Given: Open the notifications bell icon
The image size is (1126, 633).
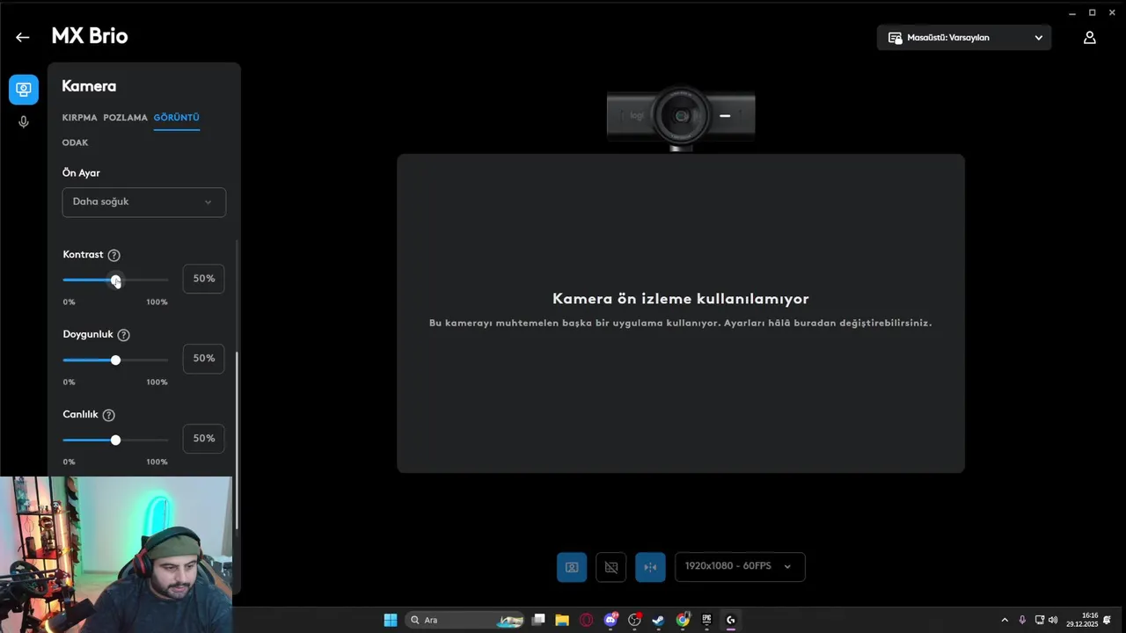Looking at the screenshot, I should (x=1108, y=620).
